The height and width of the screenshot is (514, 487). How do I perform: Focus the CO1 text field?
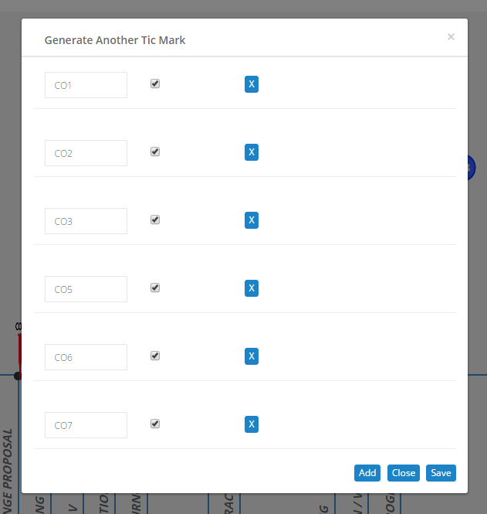click(x=86, y=85)
